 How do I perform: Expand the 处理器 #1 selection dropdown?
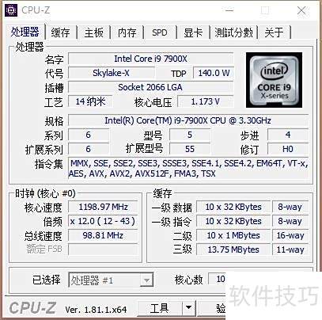click(x=146, y=280)
